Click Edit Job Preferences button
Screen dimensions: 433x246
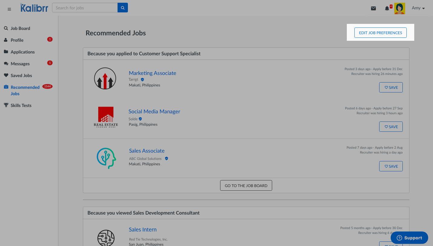[380, 33]
